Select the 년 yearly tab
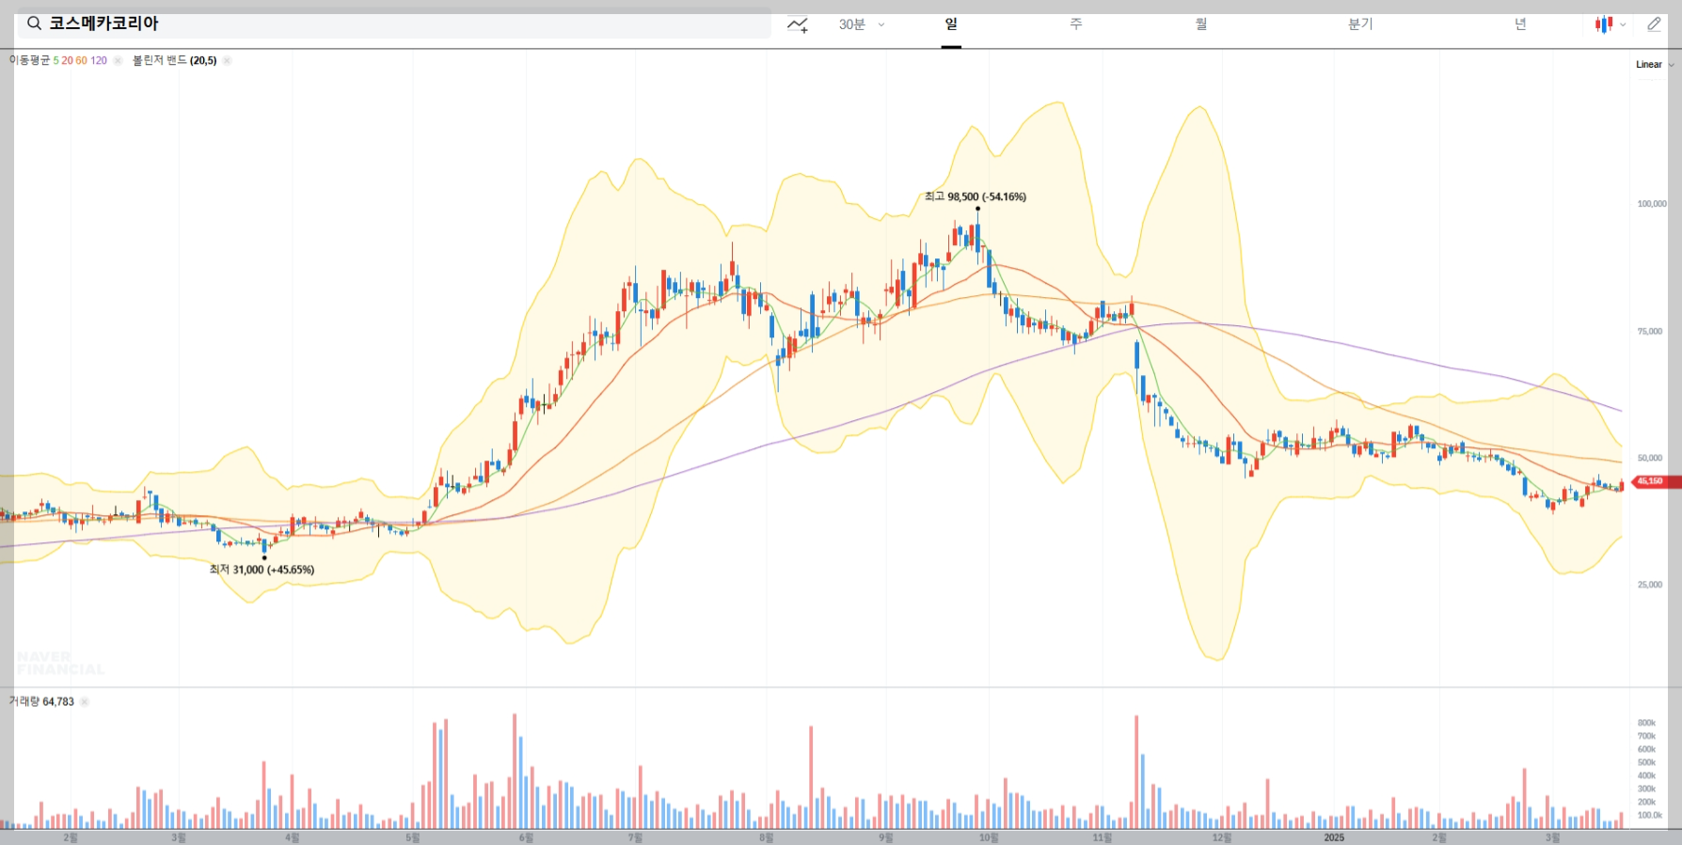Viewport: 1682px width, 845px height. pyautogui.click(x=1520, y=24)
